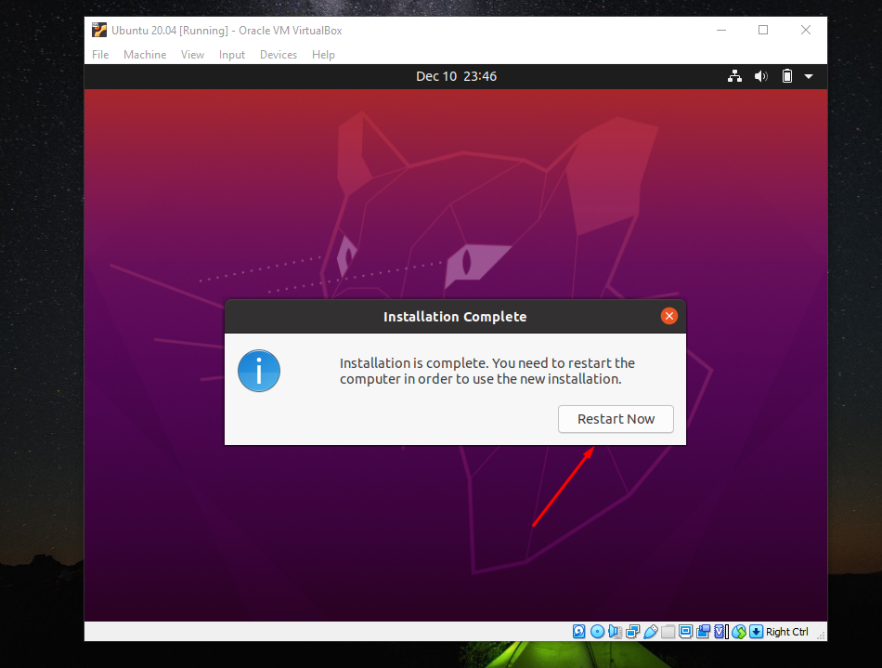This screenshot has width=882, height=668.
Task: Click the optical disc status icon
Action: pyautogui.click(x=597, y=632)
